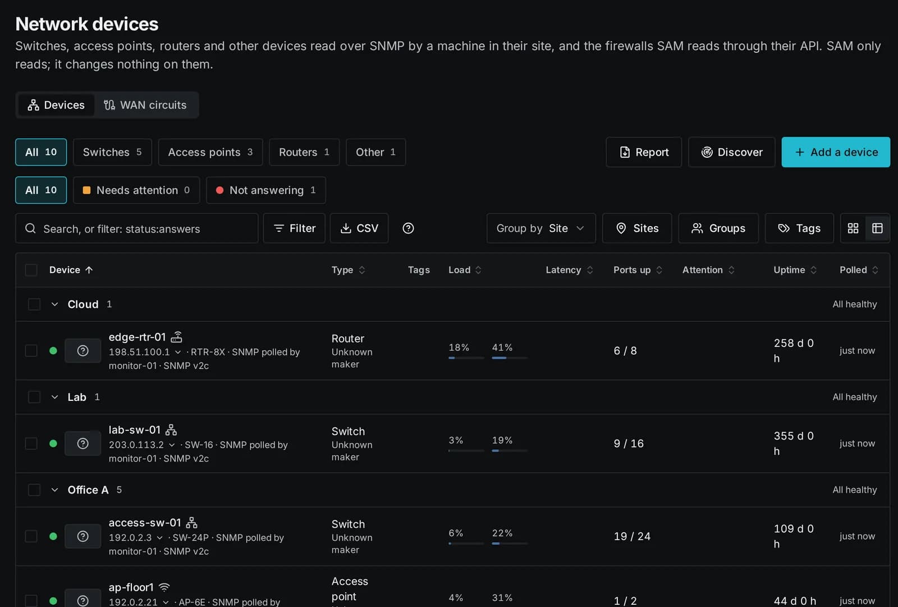Screen dimensions: 898x607
Task: Click switch icon next to access-sw-01
Action: tap(191, 523)
